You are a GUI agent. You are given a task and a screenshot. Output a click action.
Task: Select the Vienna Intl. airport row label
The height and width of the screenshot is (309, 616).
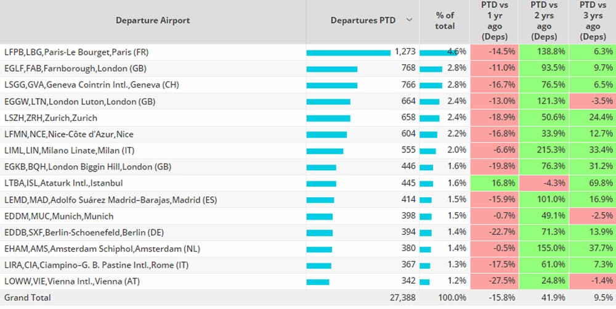pyautogui.click(x=72, y=281)
